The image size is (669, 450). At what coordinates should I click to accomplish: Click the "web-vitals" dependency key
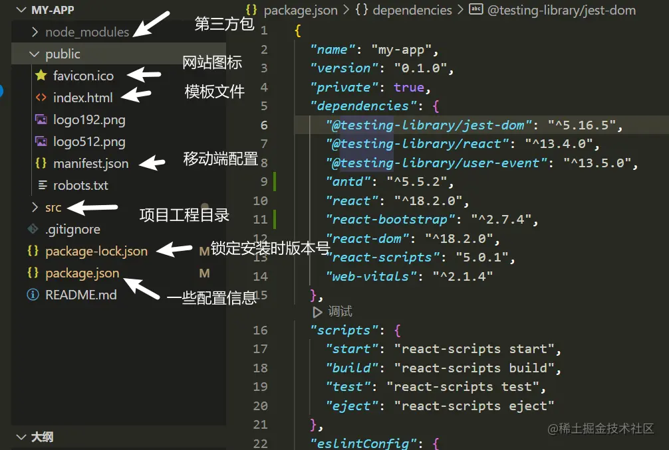click(371, 277)
